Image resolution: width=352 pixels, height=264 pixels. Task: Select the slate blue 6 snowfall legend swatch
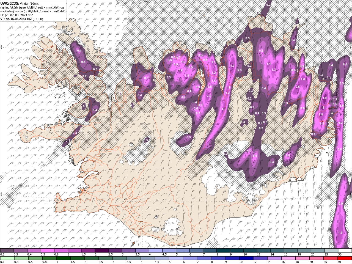(196, 251)
